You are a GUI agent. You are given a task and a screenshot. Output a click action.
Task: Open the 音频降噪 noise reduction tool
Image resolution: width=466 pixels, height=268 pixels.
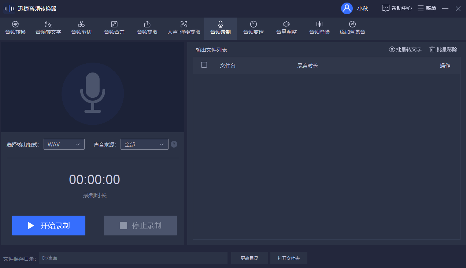[x=319, y=29]
